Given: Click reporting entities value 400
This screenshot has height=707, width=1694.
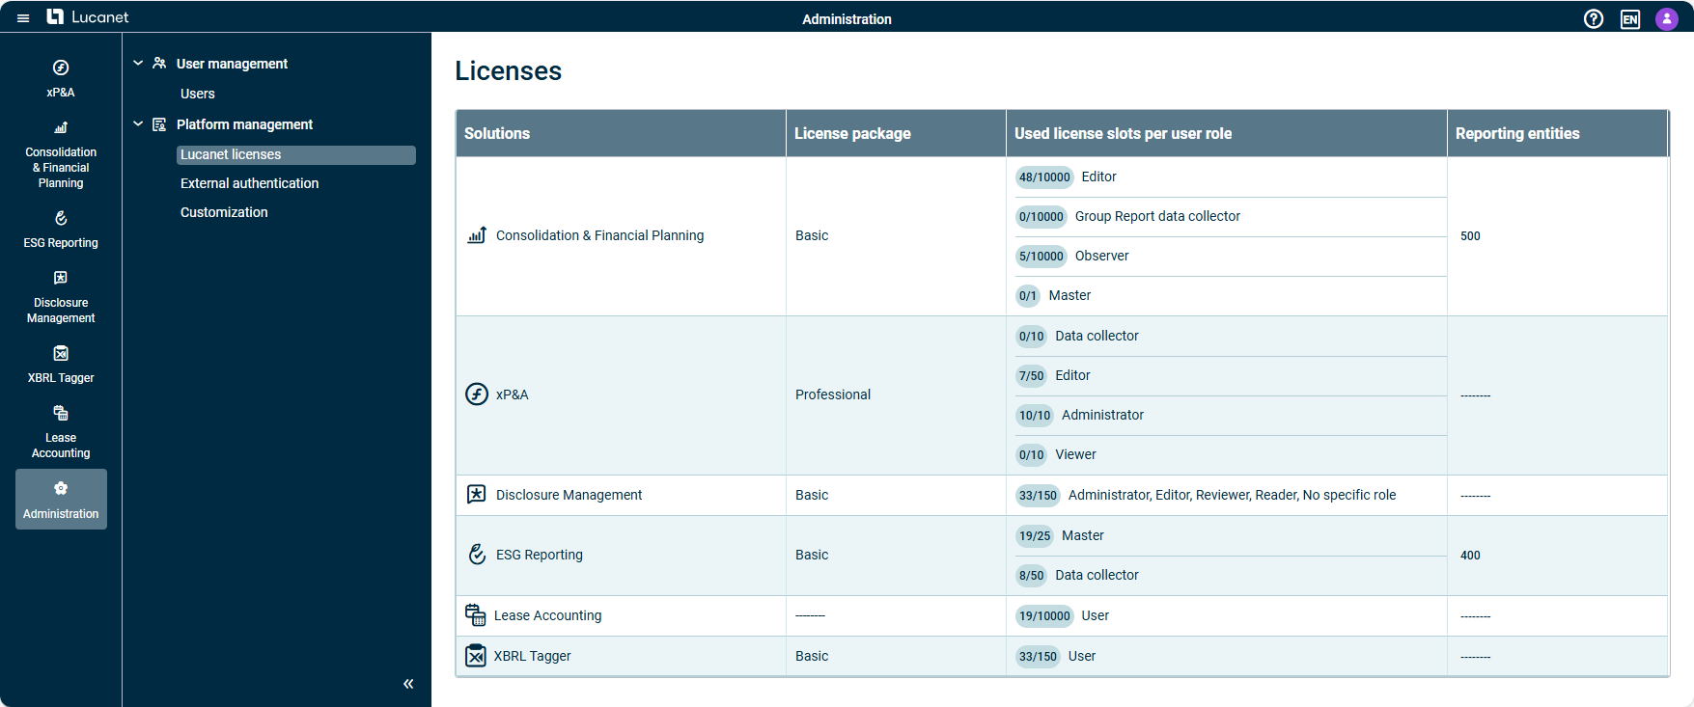Looking at the screenshot, I should pos(1470,556).
